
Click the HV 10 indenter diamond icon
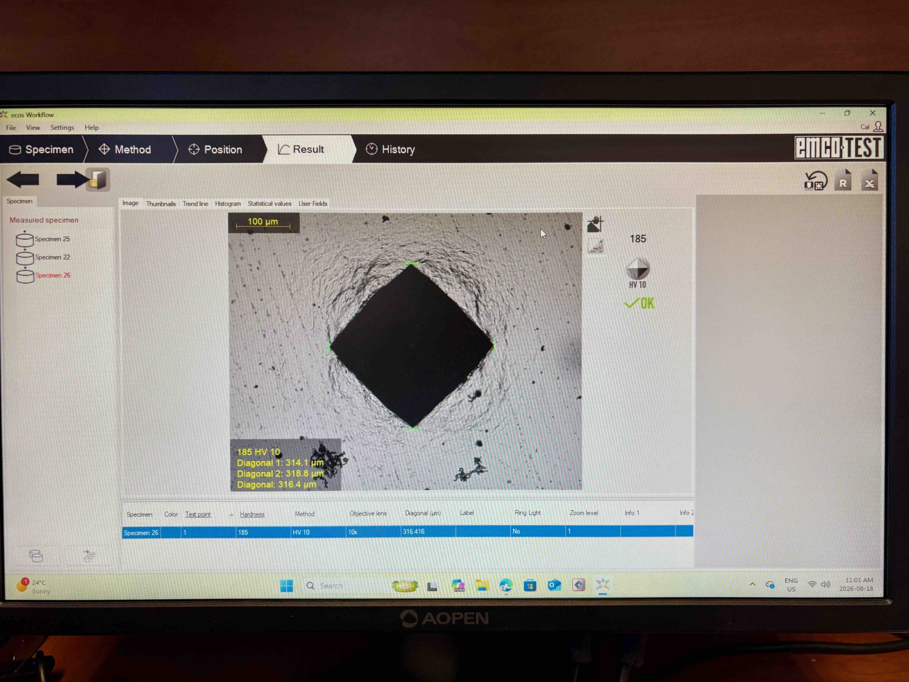click(x=637, y=270)
